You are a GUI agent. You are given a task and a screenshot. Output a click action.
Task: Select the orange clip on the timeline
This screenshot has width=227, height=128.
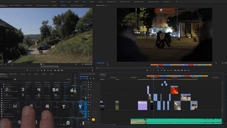(x=174, y=90)
